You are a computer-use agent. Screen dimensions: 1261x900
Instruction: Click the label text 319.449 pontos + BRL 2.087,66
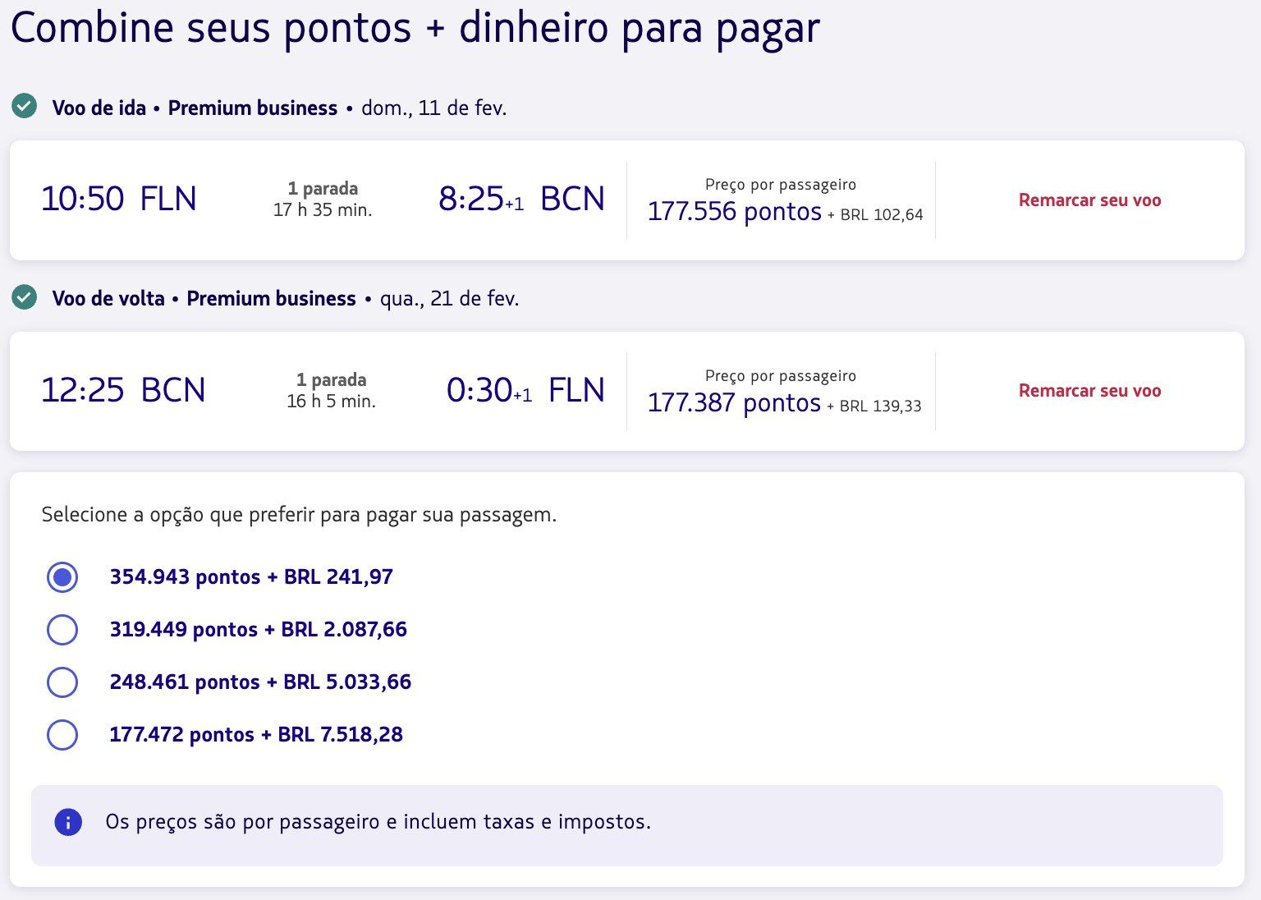coord(259,630)
